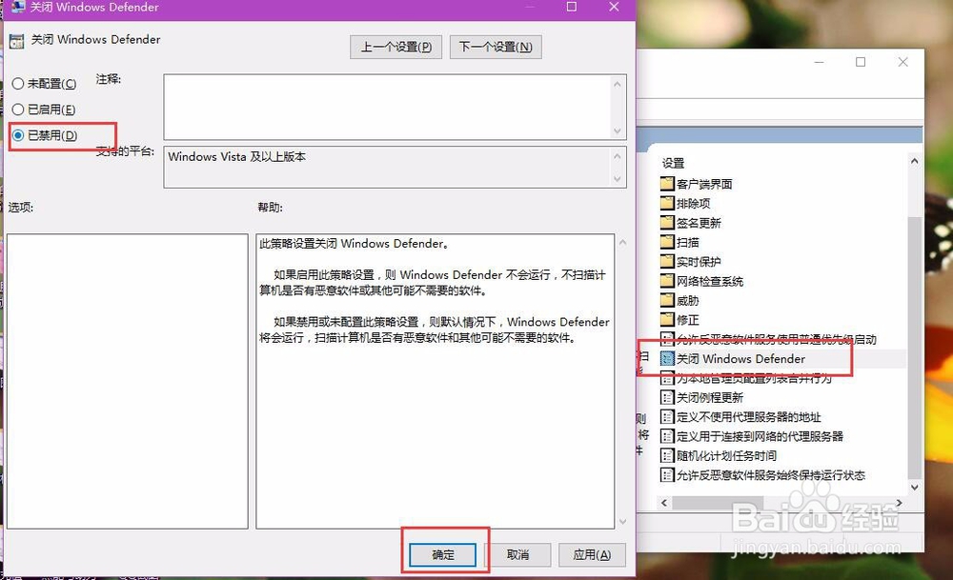This screenshot has width=953, height=580.
Task: Click policy icon for 允许反恶意软件服务始终保持运行状态
Action: point(667,475)
